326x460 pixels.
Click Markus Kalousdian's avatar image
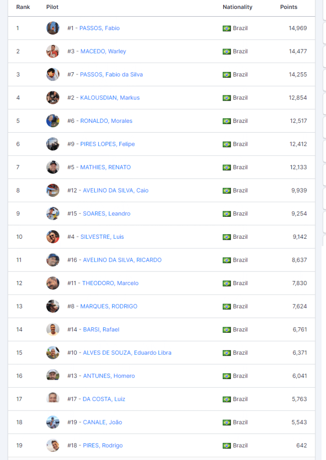[x=53, y=98]
